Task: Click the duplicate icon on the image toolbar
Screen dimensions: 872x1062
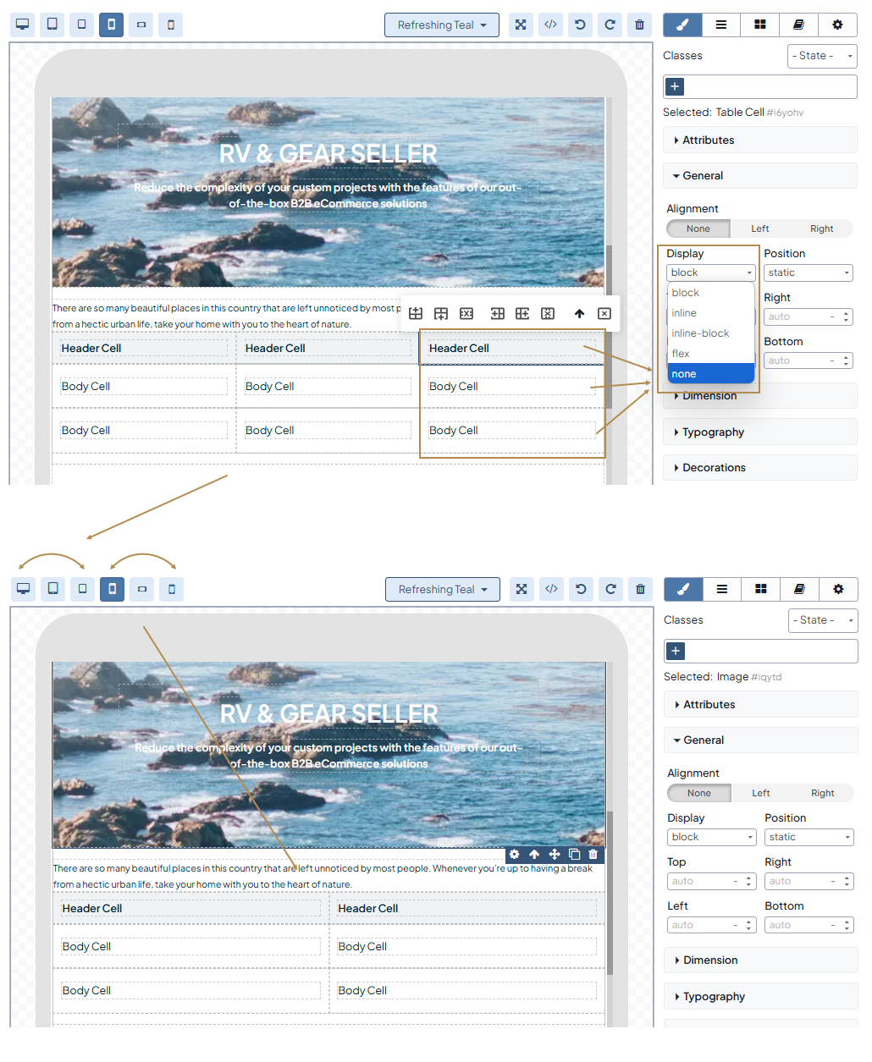Action: click(574, 855)
